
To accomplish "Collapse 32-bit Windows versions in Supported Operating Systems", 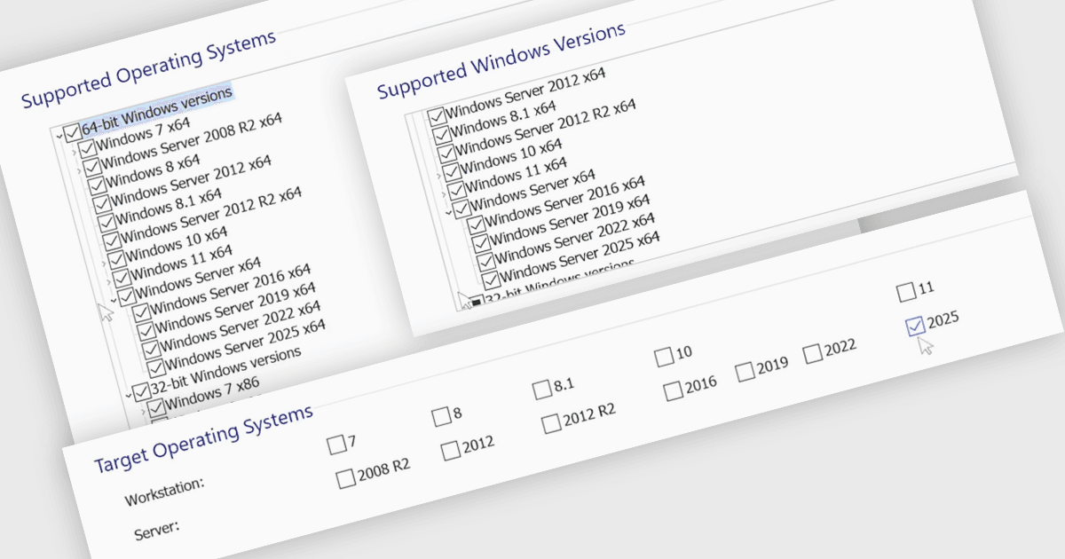I will point(129,395).
